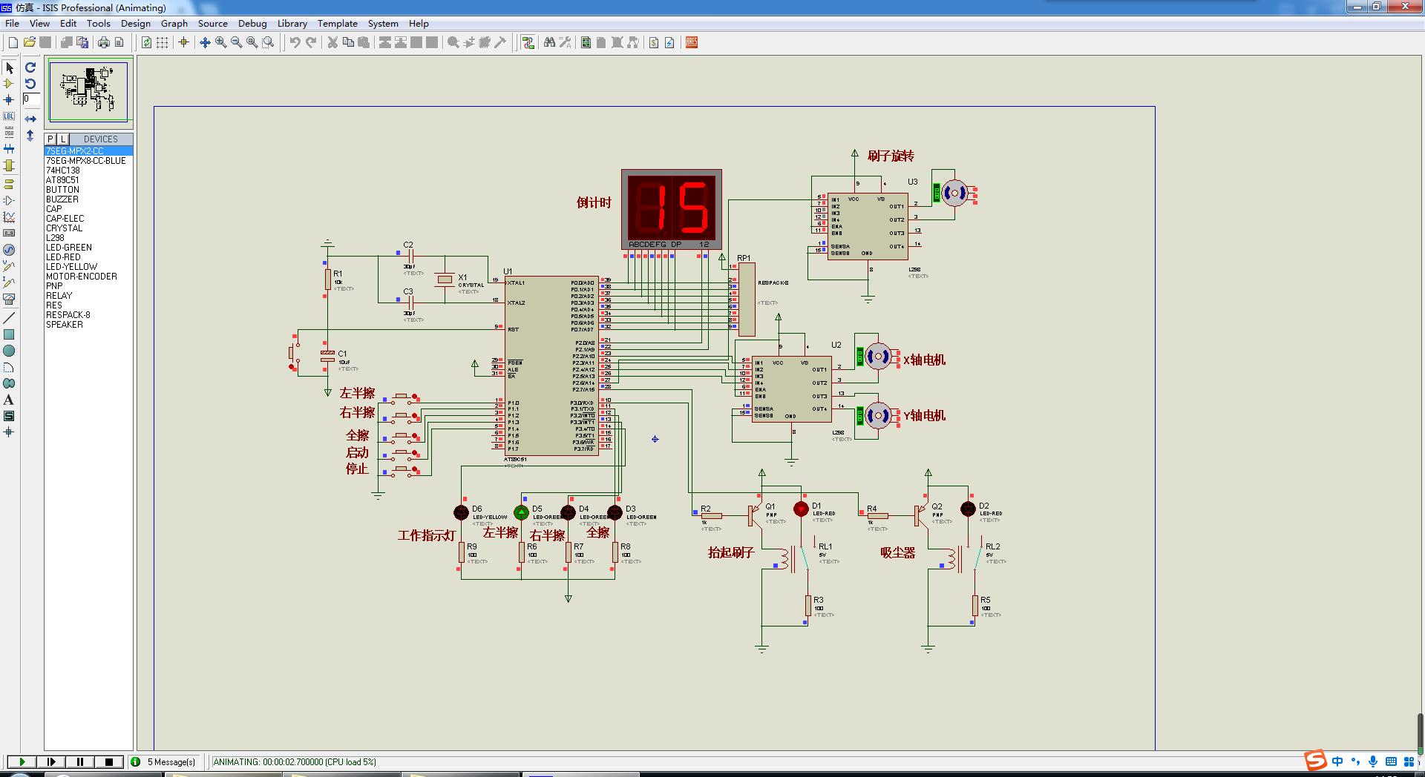Image resolution: width=1425 pixels, height=777 pixels.
Task: Select the Voltage Probe Mode tool
Action: tap(9, 266)
